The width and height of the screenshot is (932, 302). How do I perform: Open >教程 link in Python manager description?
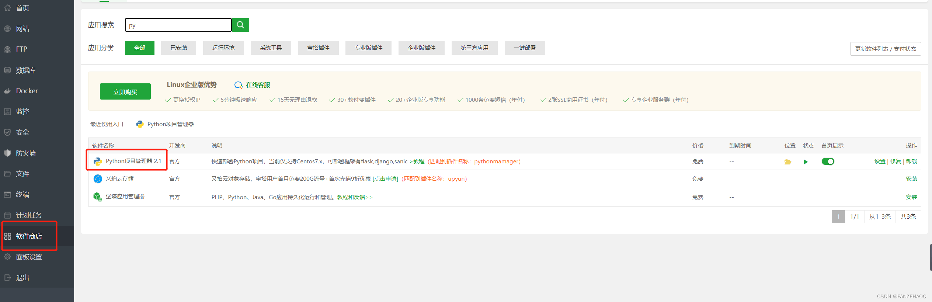click(x=417, y=162)
